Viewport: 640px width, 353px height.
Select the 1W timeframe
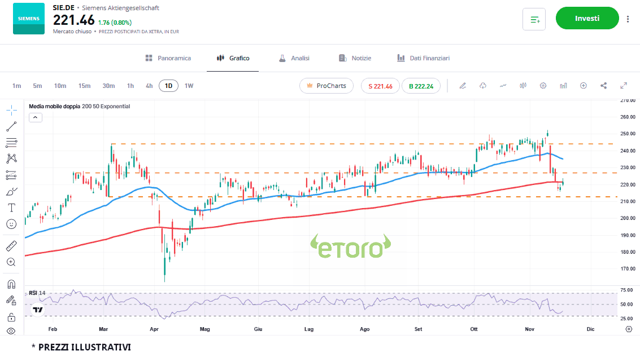click(189, 86)
